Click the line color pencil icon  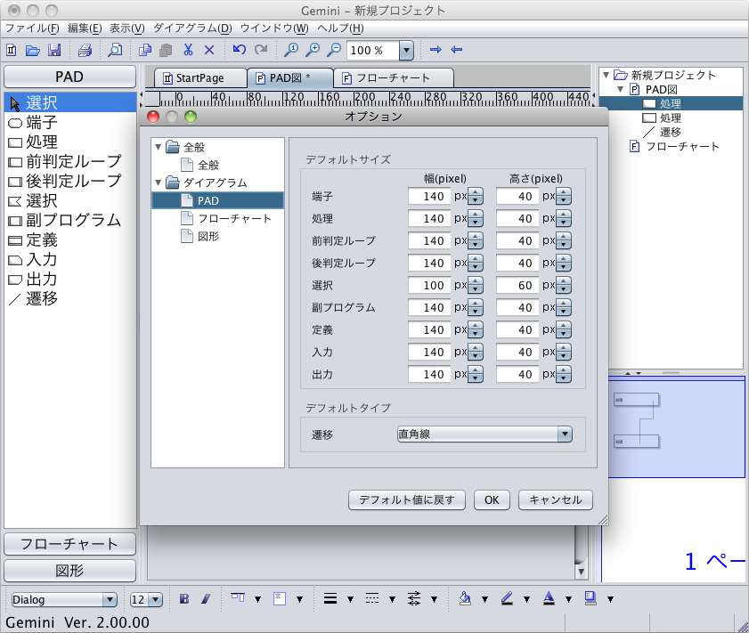pos(507,598)
